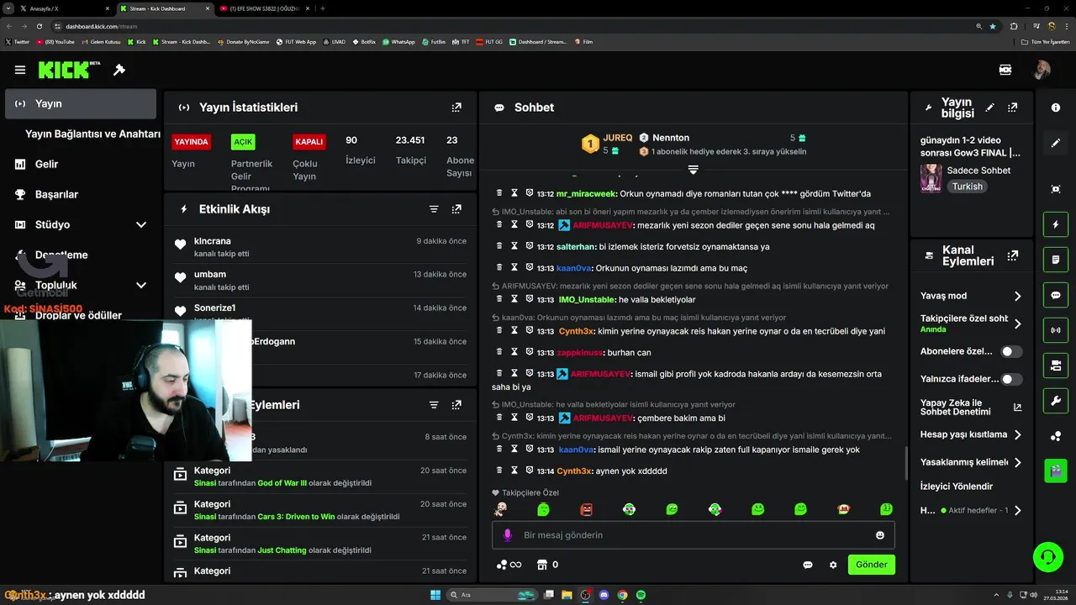The width and height of the screenshot is (1076, 605).
Task: Open Yayın Bağlantısı ve Anahtarı page
Action: point(92,134)
